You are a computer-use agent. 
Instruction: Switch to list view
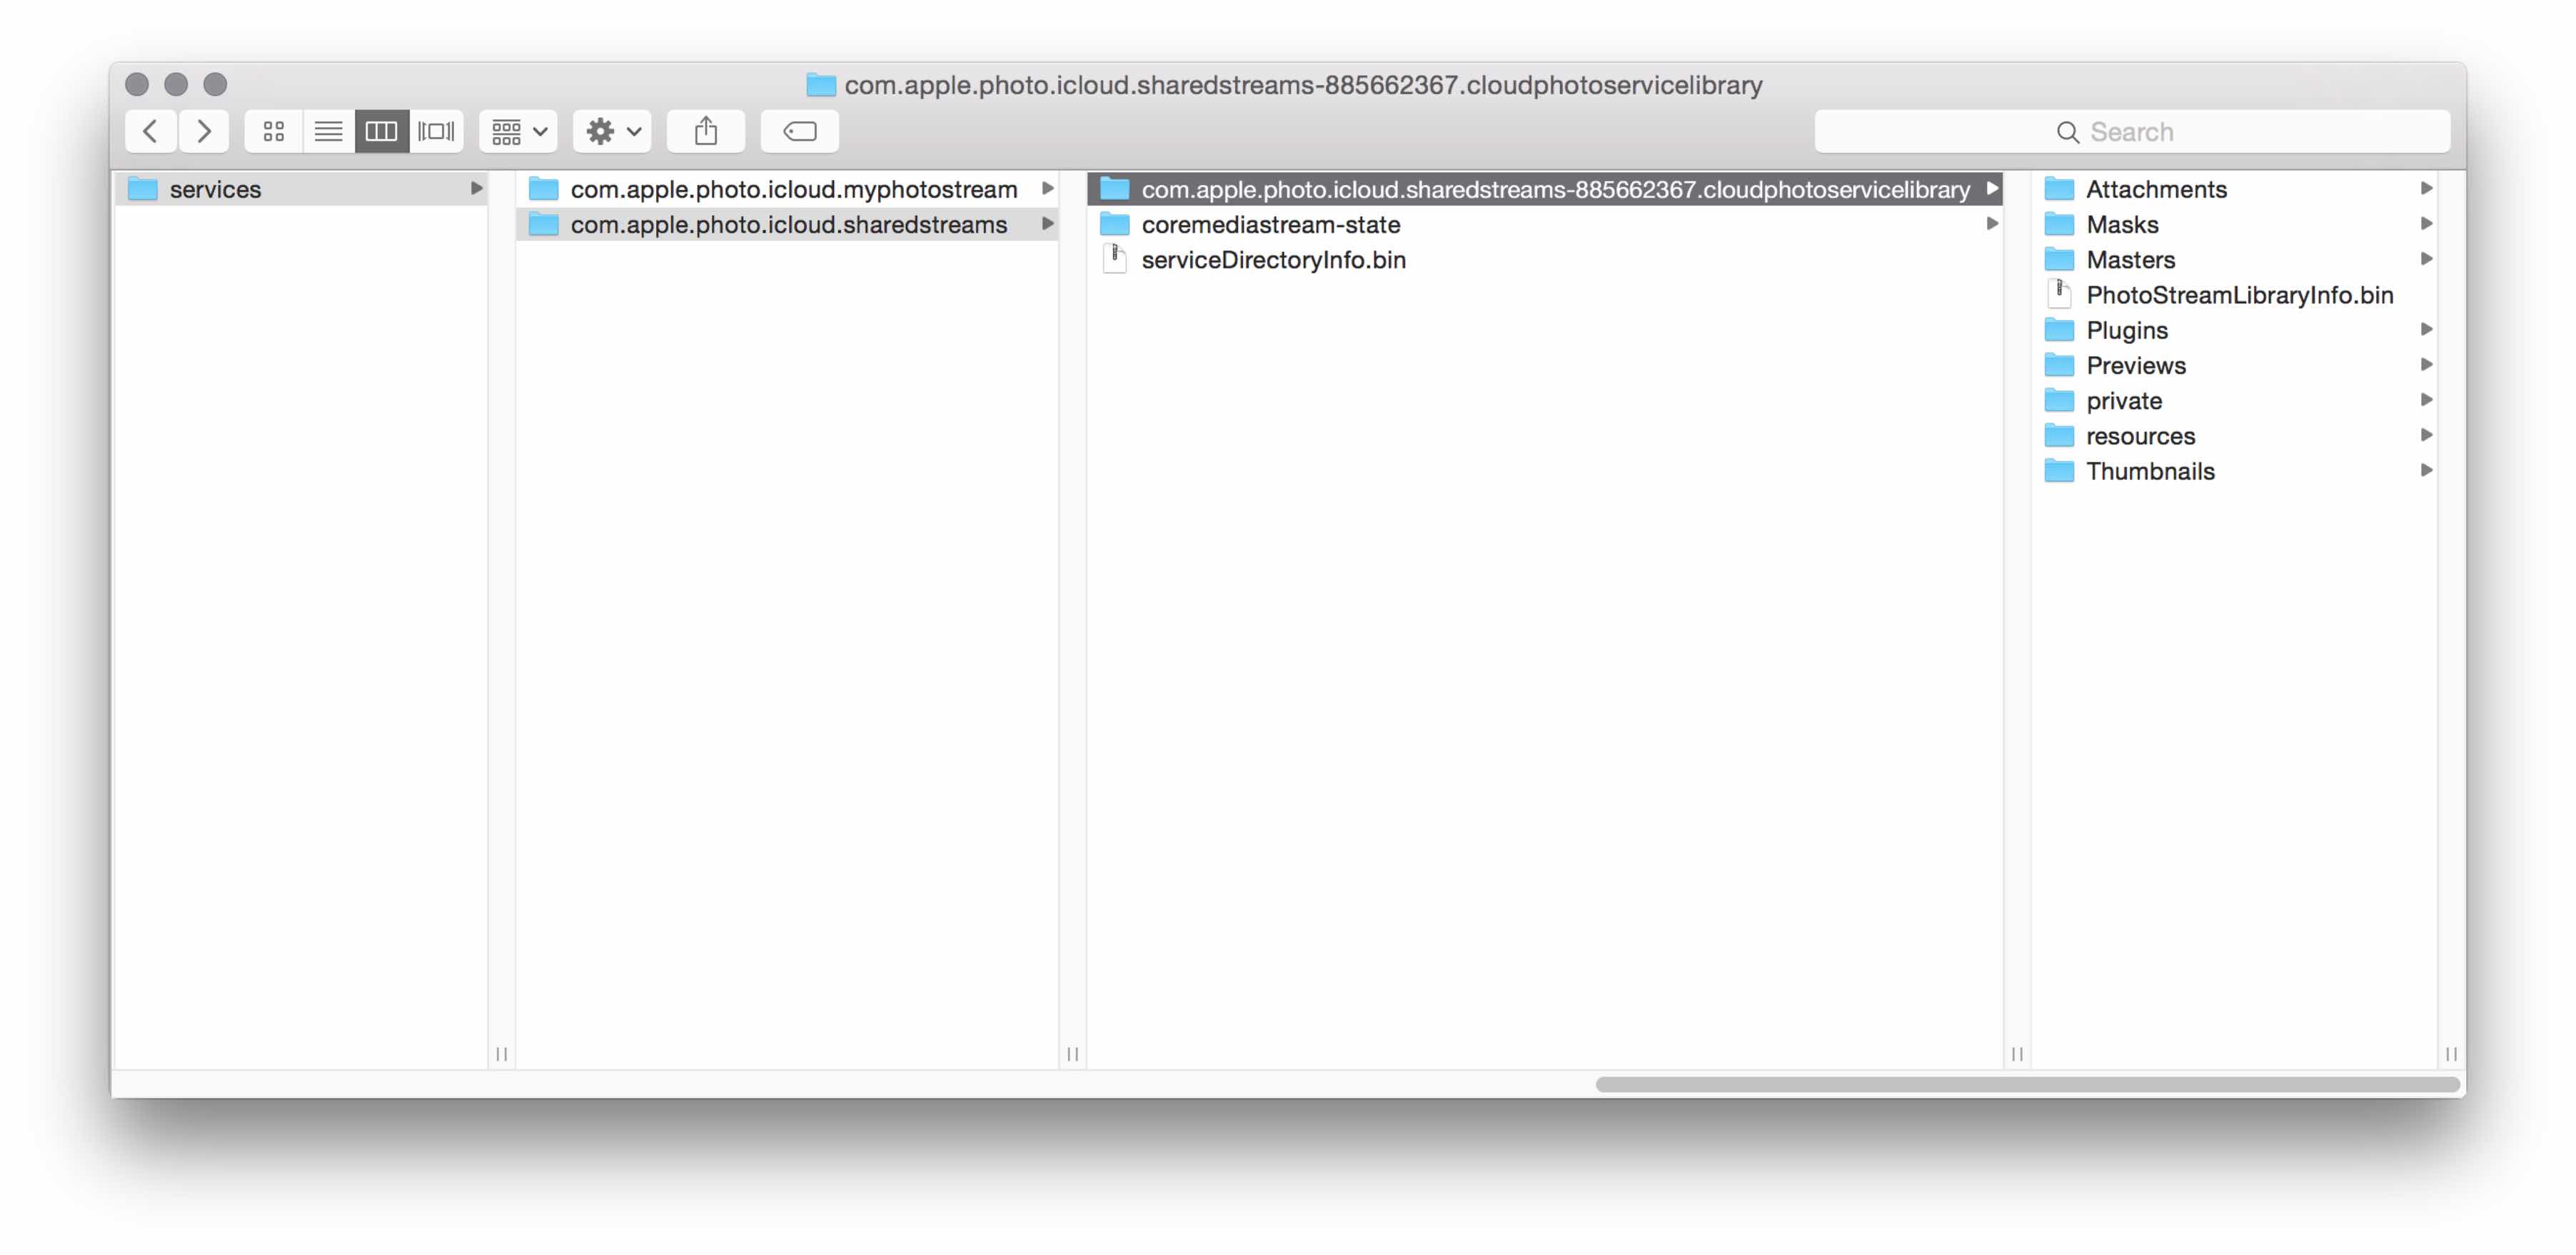pyautogui.click(x=328, y=131)
